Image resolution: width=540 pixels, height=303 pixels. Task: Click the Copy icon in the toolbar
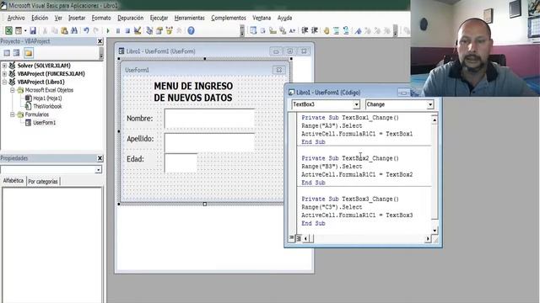click(54, 30)
